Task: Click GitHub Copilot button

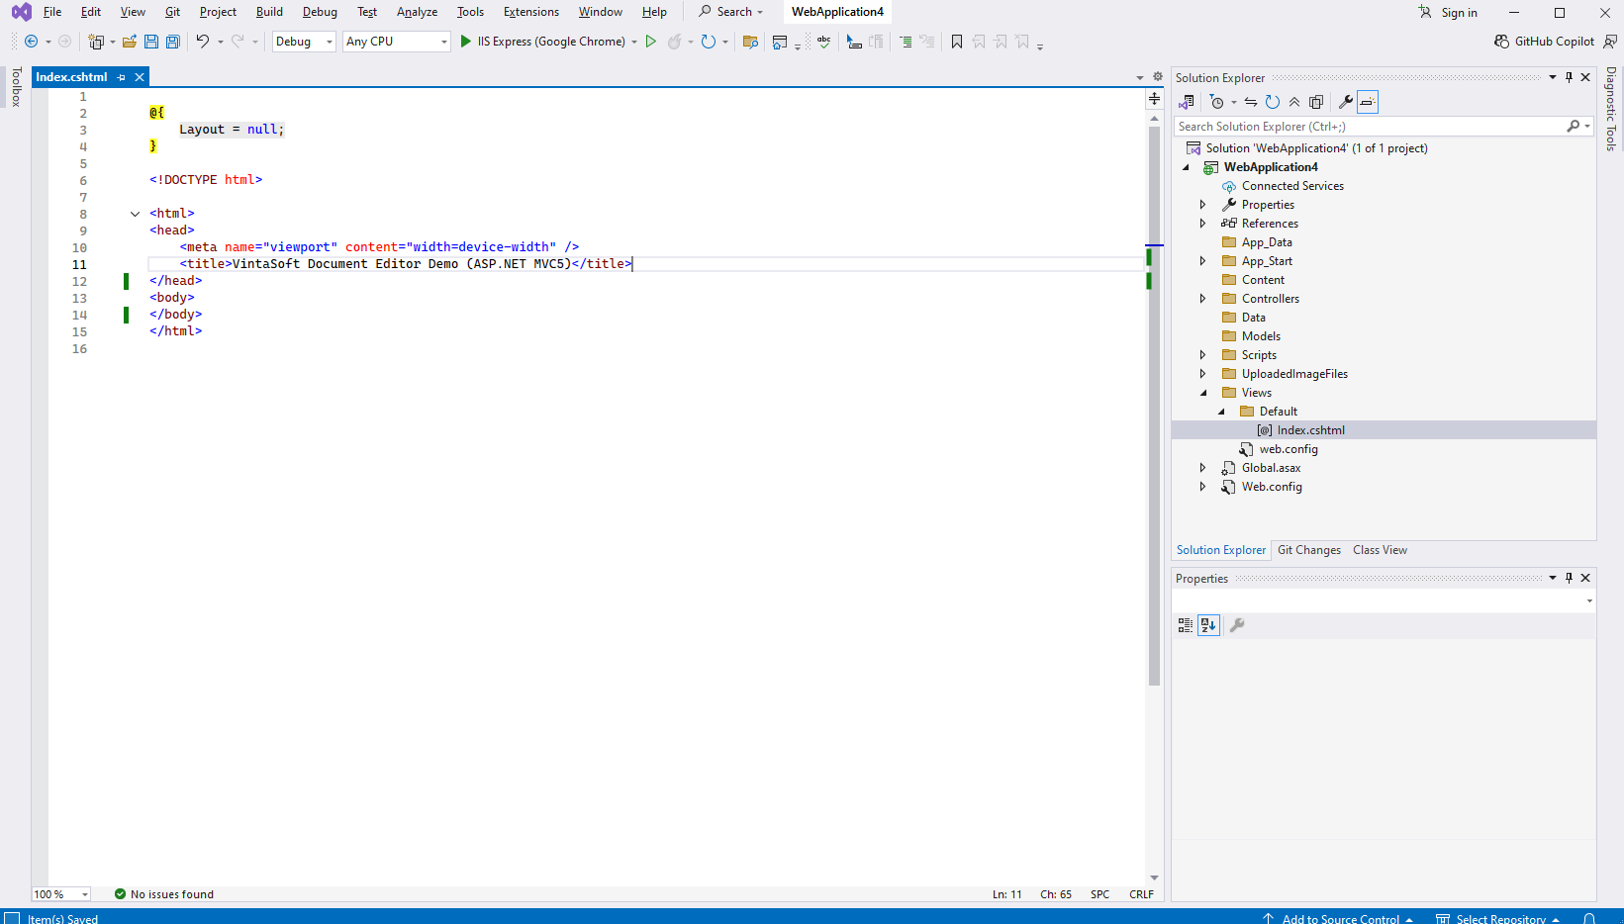Action: 1544,42
